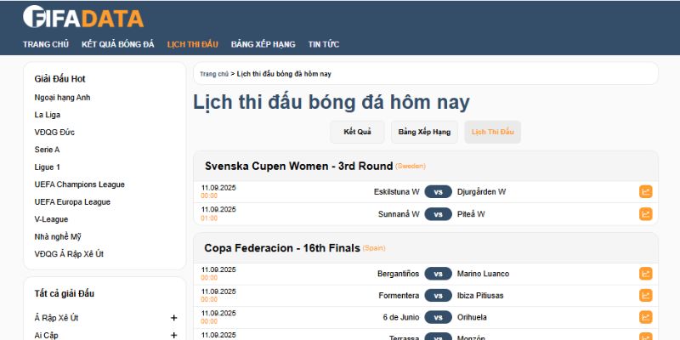Select team Sunnanå W
The height and width of the screenshot is (340, 680).
[x=399, y=214]
